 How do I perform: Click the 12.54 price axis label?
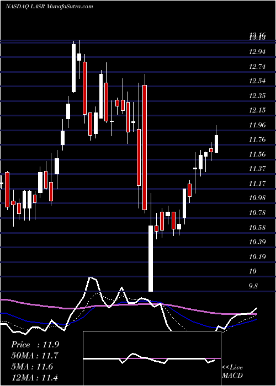coord(257,81)
